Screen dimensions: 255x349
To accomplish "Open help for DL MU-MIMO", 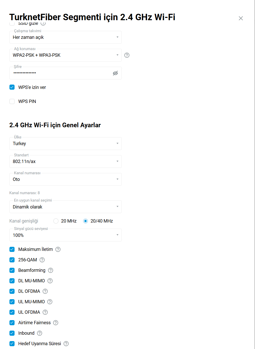I will [x=50, y=281].
